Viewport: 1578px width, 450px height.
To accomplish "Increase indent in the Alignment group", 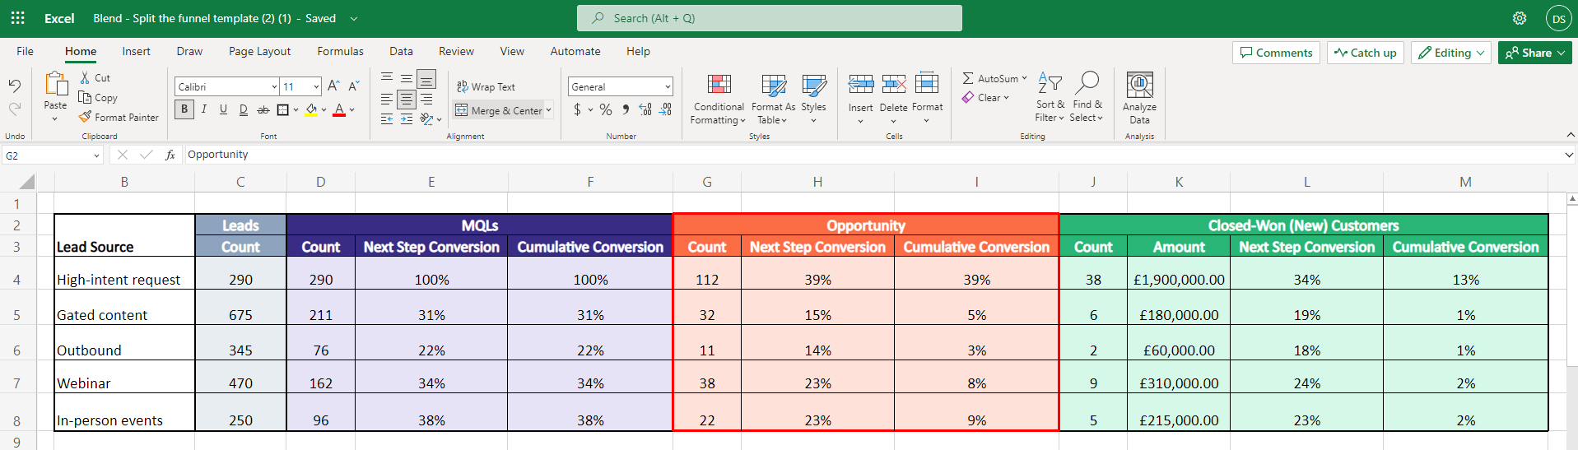I will coord(407,119).
